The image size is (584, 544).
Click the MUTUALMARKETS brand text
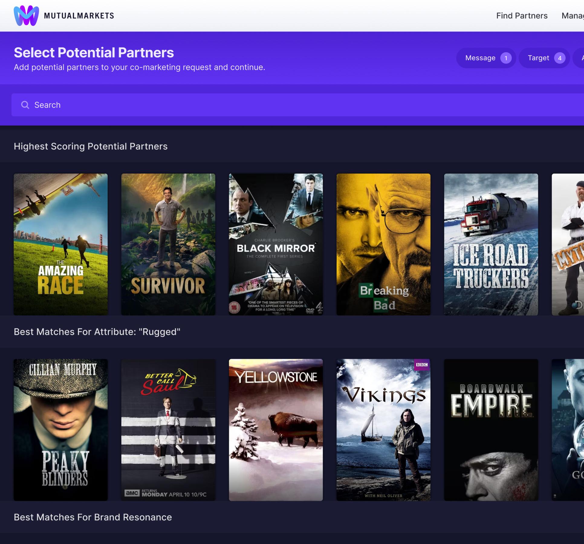79,16
